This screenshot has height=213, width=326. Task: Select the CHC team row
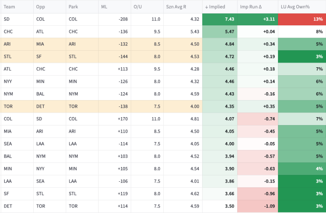coord(163,32)
